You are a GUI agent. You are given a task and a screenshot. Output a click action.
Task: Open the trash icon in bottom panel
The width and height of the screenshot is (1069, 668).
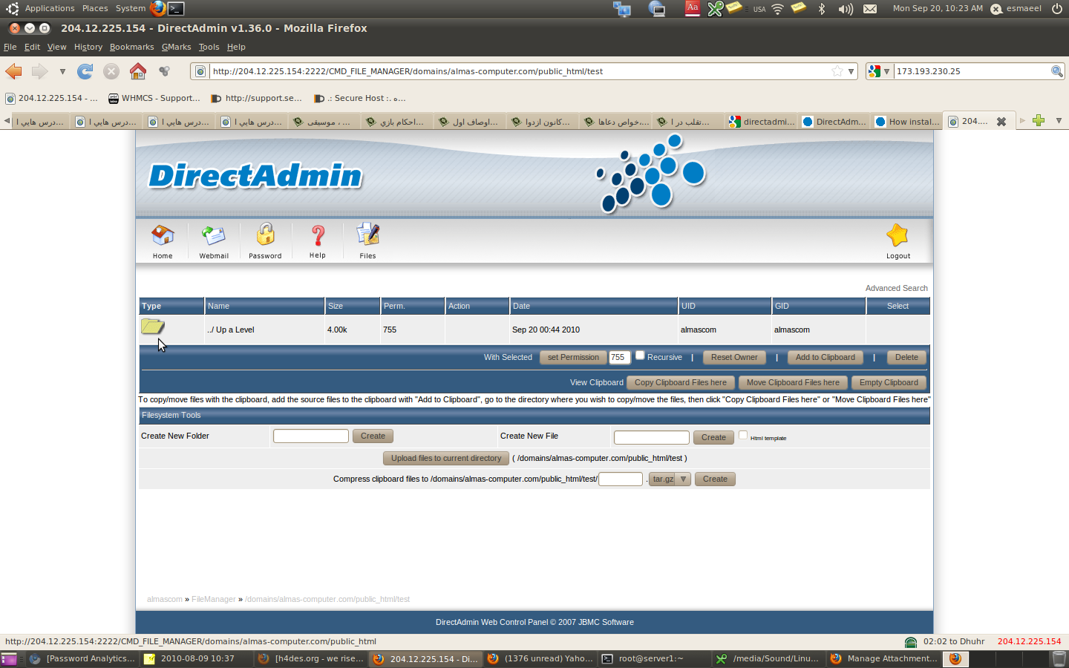point(1059,658)
